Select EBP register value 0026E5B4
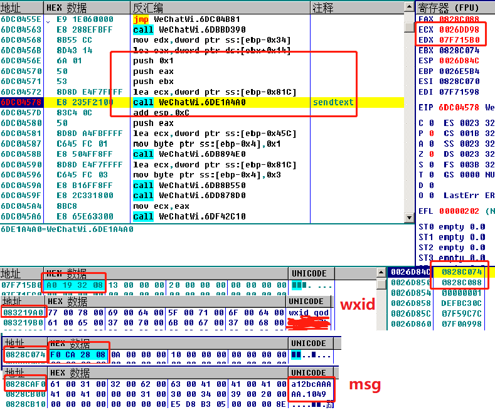The image size is (495, 410). pos(459,71)
